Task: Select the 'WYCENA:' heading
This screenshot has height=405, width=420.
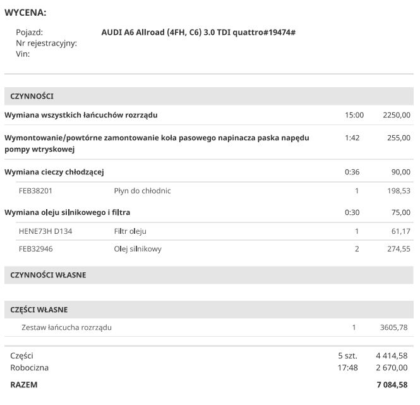Action: 25,13
